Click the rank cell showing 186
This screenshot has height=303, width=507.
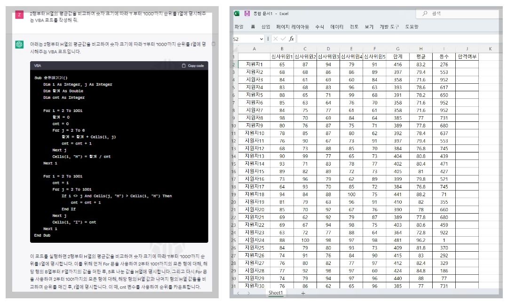[x=444, y=271]
